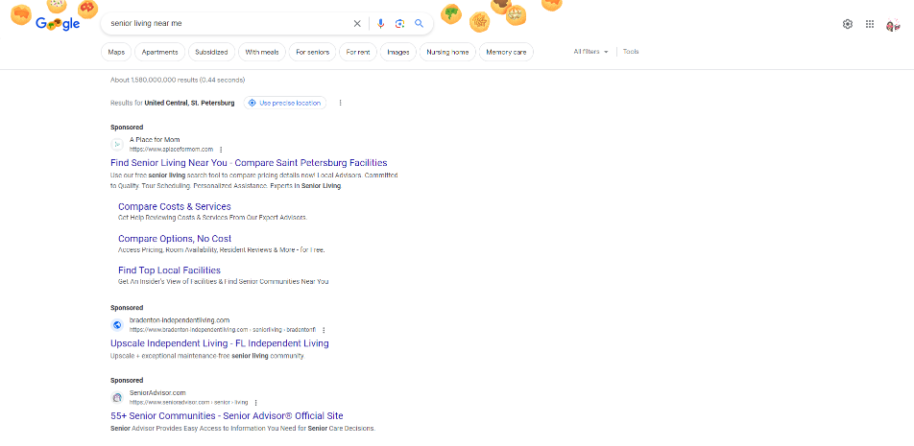914x446 pixels.
Task: Open Google Lens image search icon
Action: coord(399,24)
